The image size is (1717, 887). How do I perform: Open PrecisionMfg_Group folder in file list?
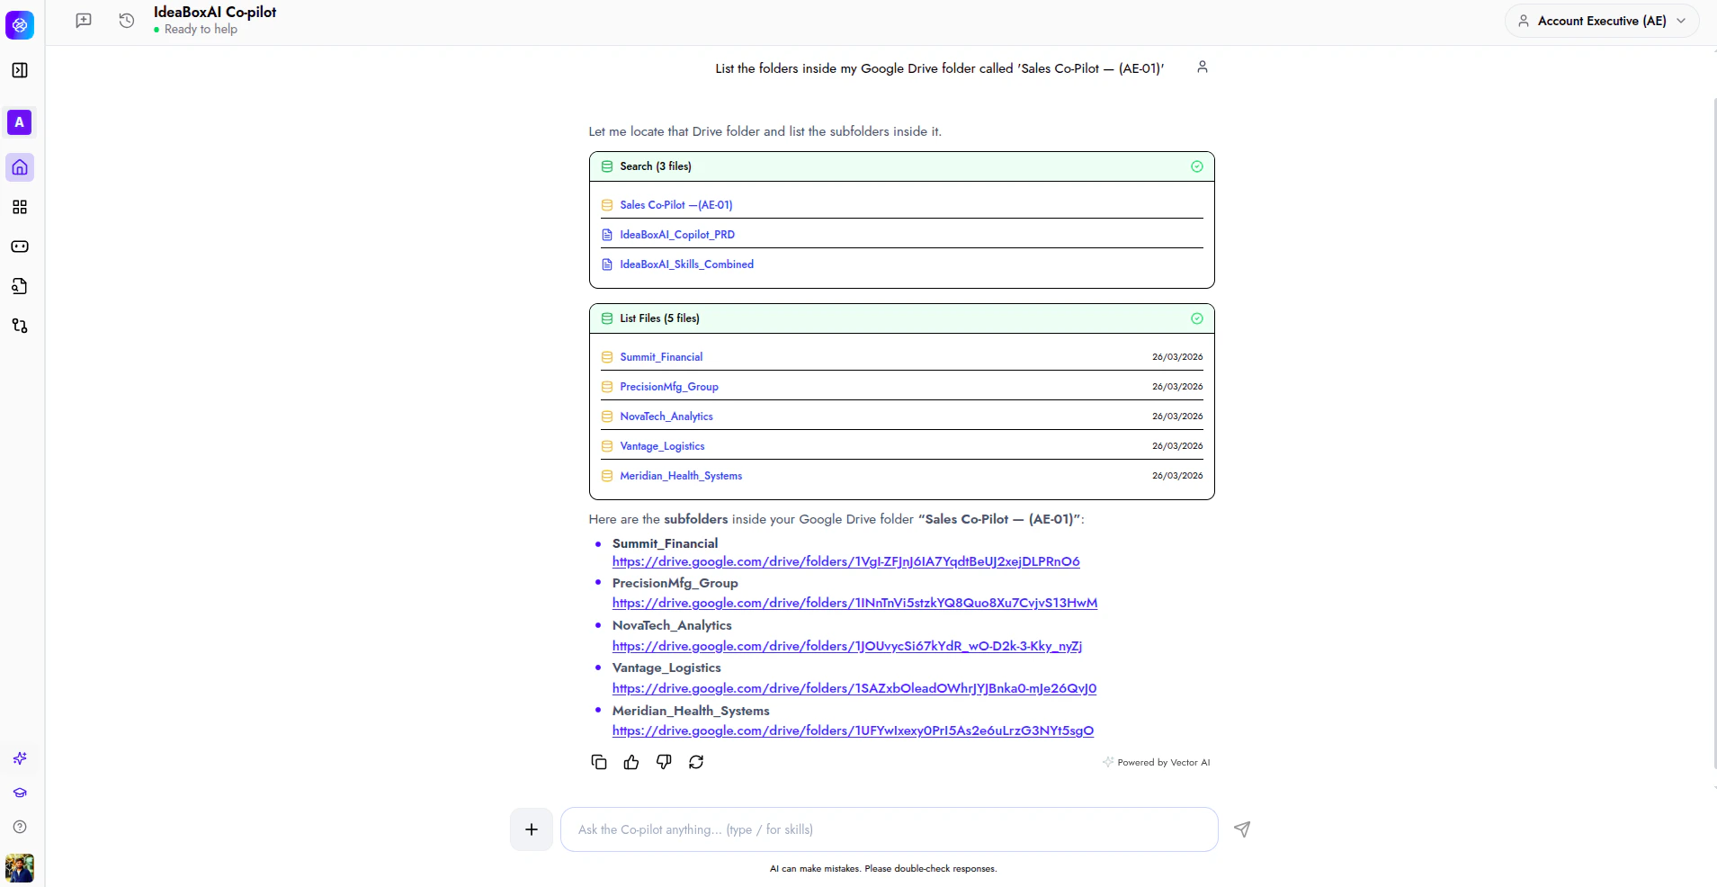[669, 387]
